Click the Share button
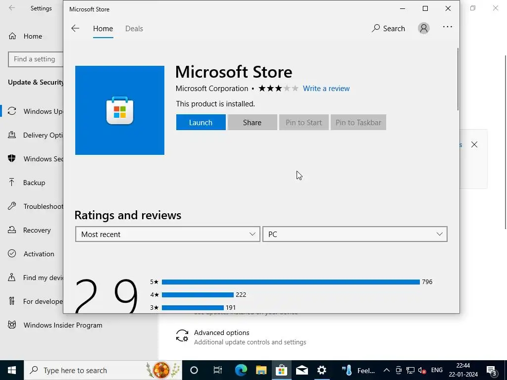Viewport: 507px width, 380px height. (252, 123)
